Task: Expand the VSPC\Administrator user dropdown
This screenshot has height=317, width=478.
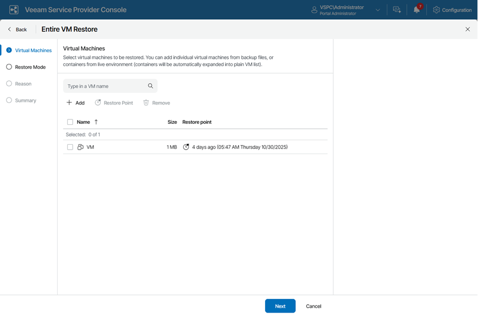Action: 378,10
